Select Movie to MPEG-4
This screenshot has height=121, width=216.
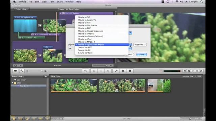(102, 42)
